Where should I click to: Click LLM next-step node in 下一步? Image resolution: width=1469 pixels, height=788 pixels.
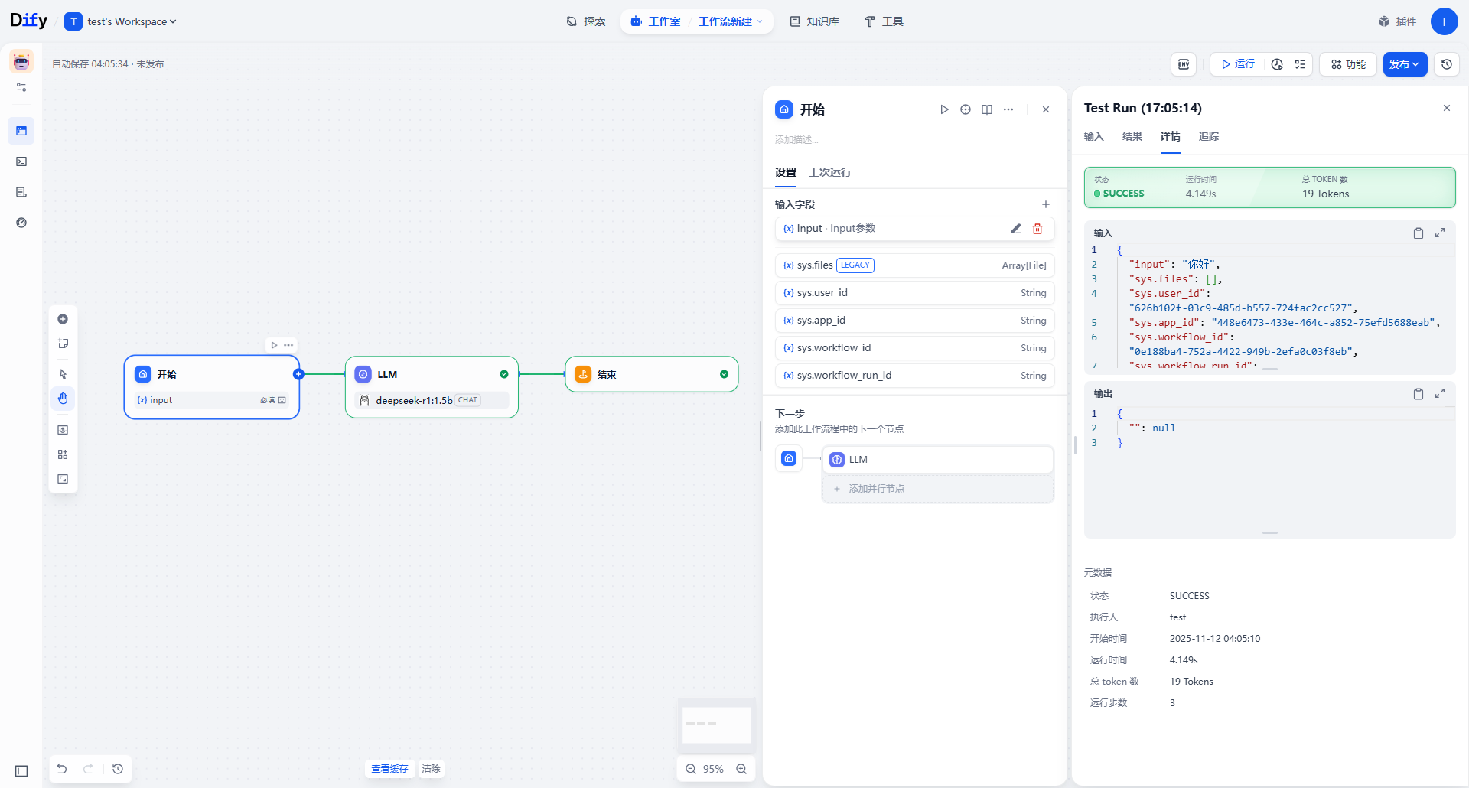(938, 460)
